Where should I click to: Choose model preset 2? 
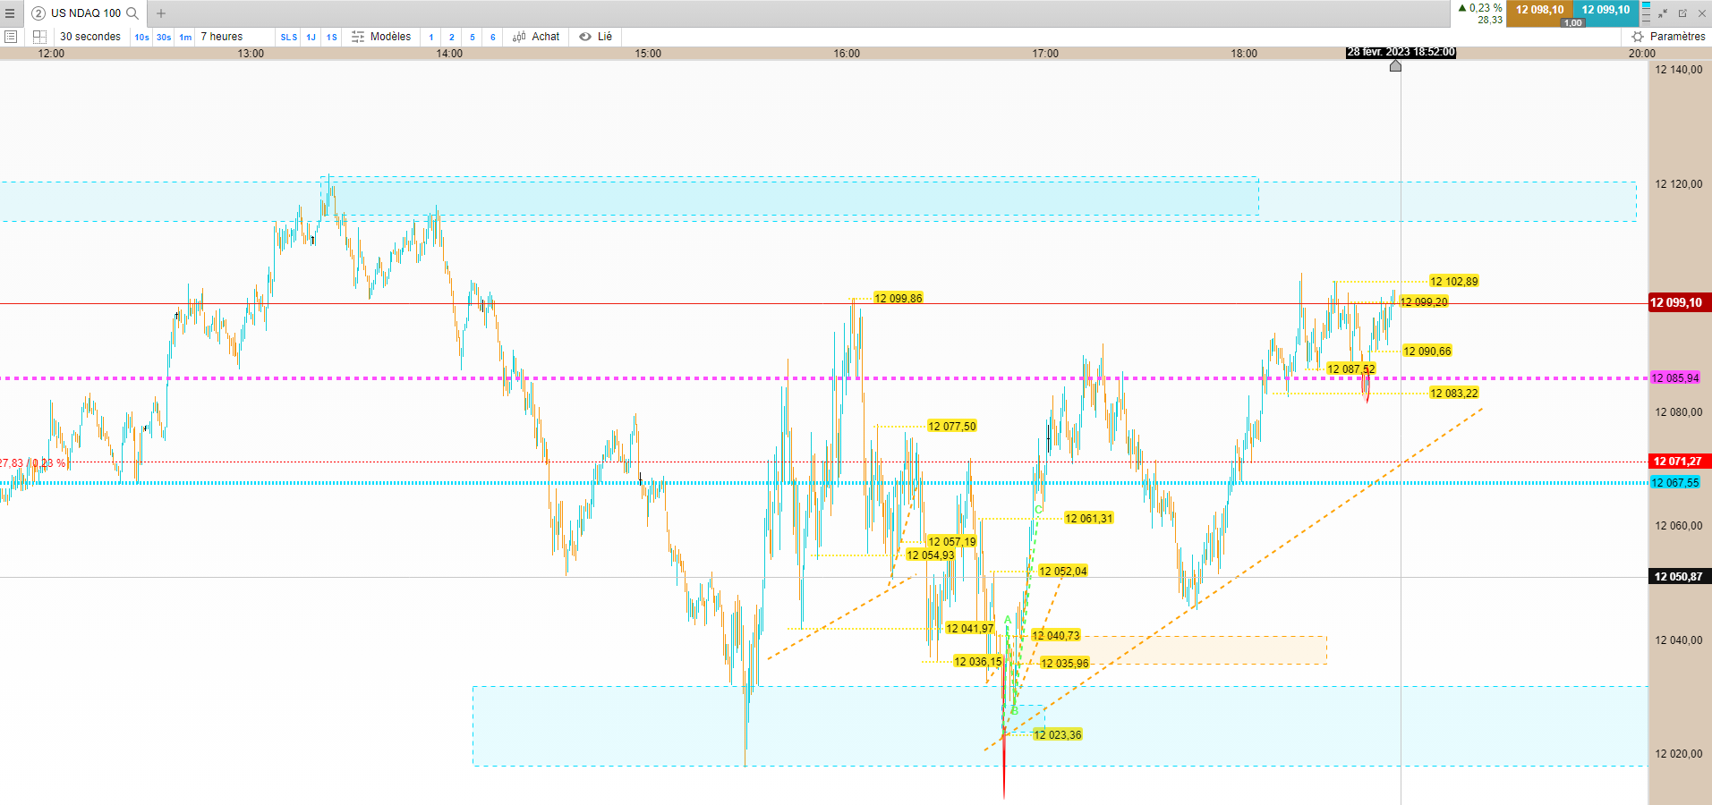pyautogui.click(x=452, y=38)
